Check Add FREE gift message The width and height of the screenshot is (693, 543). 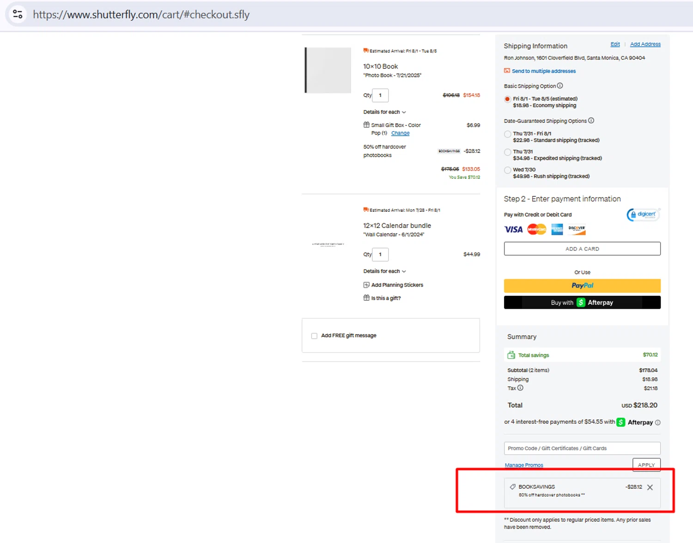pos(314,336)
